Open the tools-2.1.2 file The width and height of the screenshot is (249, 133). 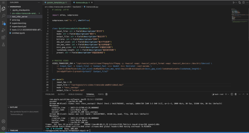click(25, 30)
